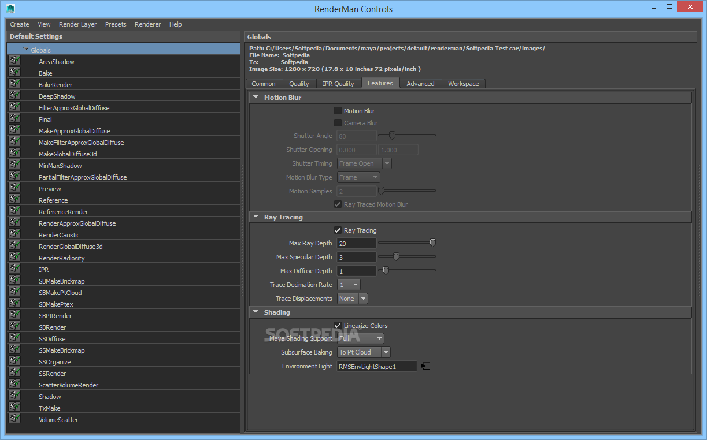Image resolution: width=707 pixels, height=440 pixels.
Task: Switch to the Quality tab
Action: click(x=299, y=84)
